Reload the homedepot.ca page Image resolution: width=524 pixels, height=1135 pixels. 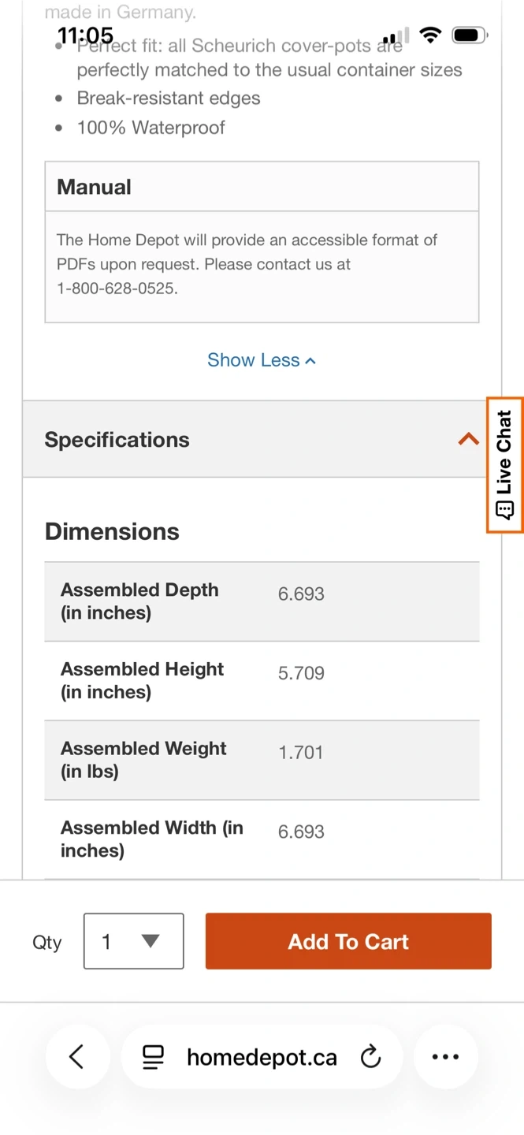(370, 1057)
